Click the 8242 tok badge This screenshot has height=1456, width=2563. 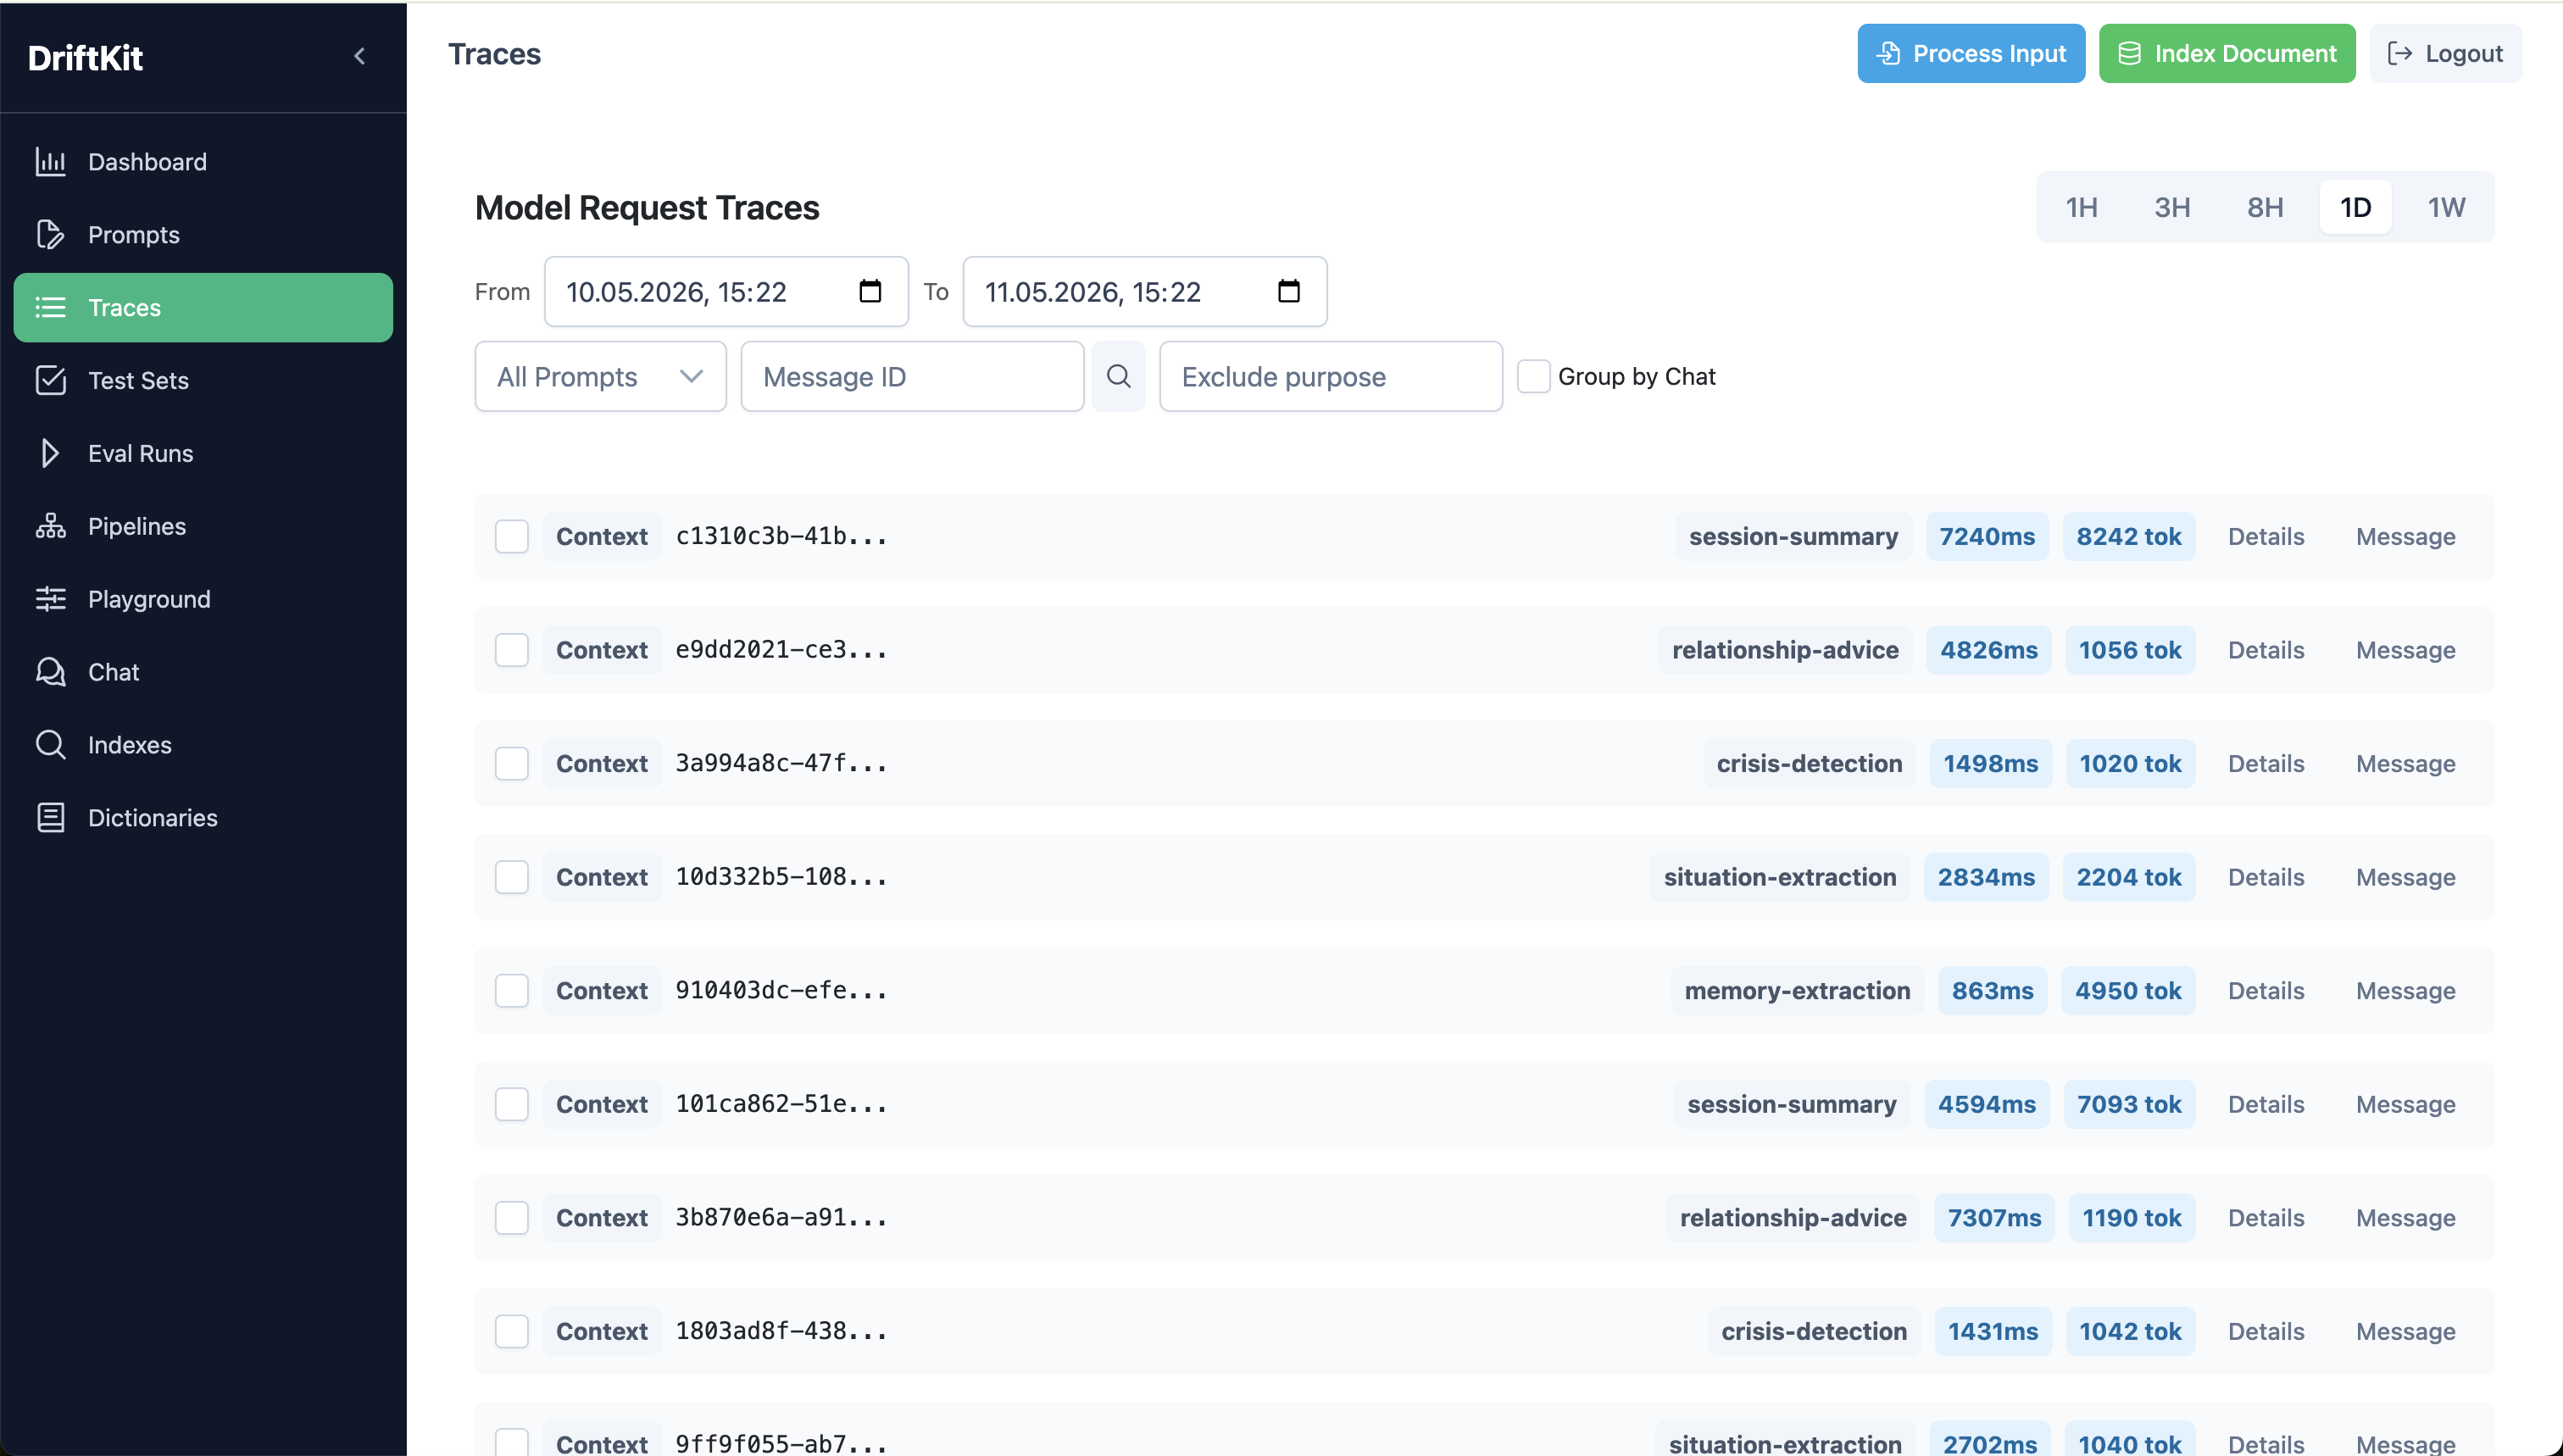(2129, 537)
